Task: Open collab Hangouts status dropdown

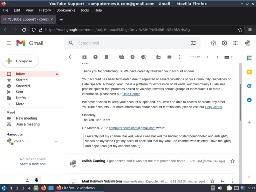Action: [29, 141]
